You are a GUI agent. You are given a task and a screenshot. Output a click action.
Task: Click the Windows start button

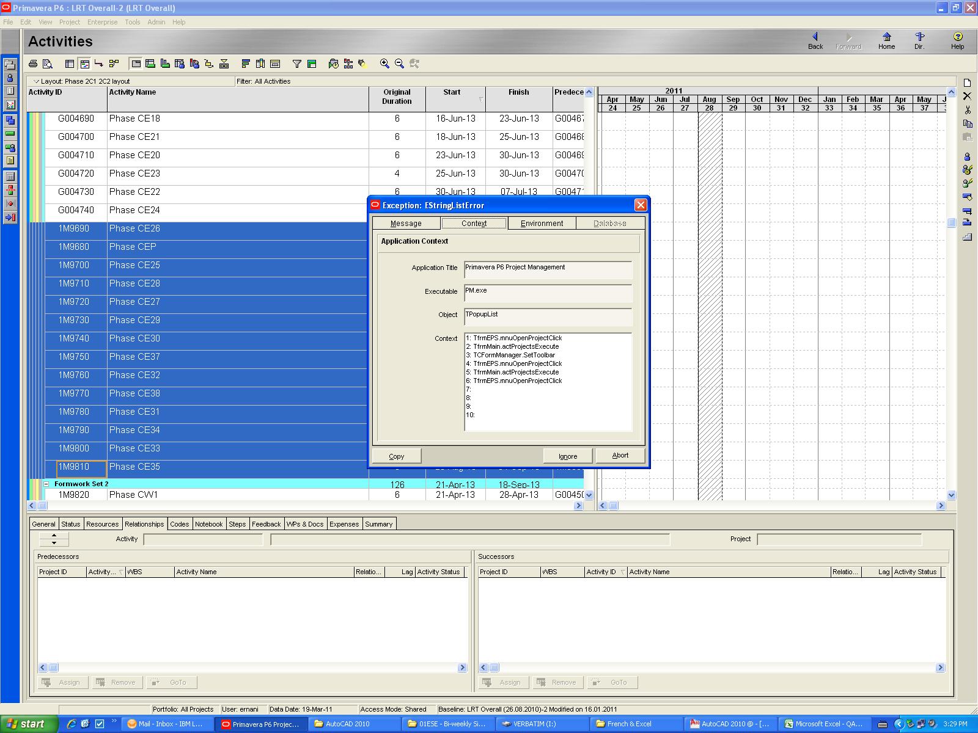(29, 724)
